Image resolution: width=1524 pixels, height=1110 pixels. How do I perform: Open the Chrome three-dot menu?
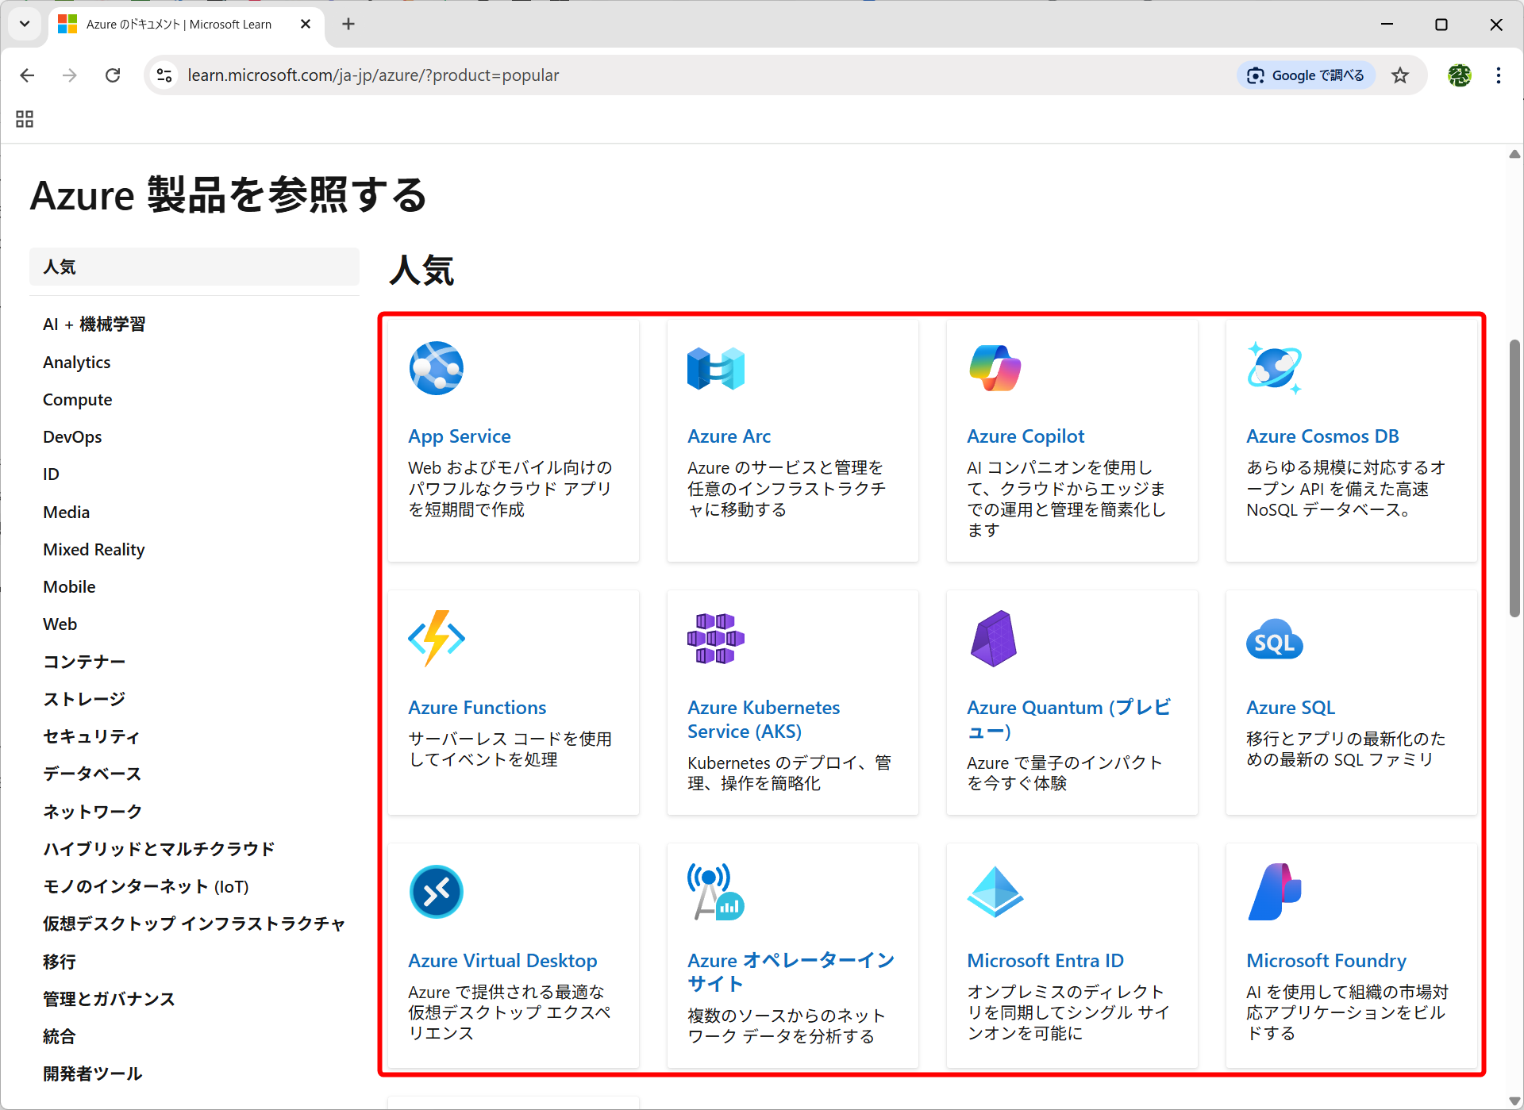pos(1499,75)
